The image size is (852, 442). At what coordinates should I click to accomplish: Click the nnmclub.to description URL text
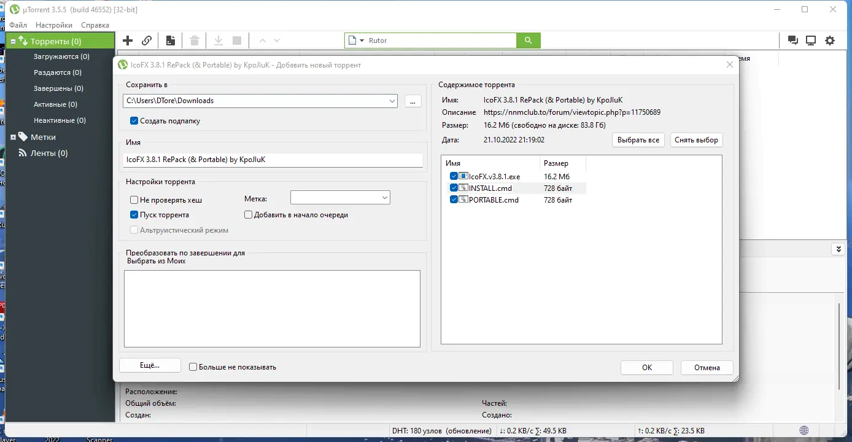coord(572,112)
